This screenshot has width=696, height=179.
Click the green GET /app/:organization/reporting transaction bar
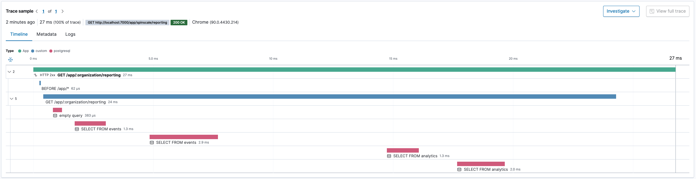354,70
